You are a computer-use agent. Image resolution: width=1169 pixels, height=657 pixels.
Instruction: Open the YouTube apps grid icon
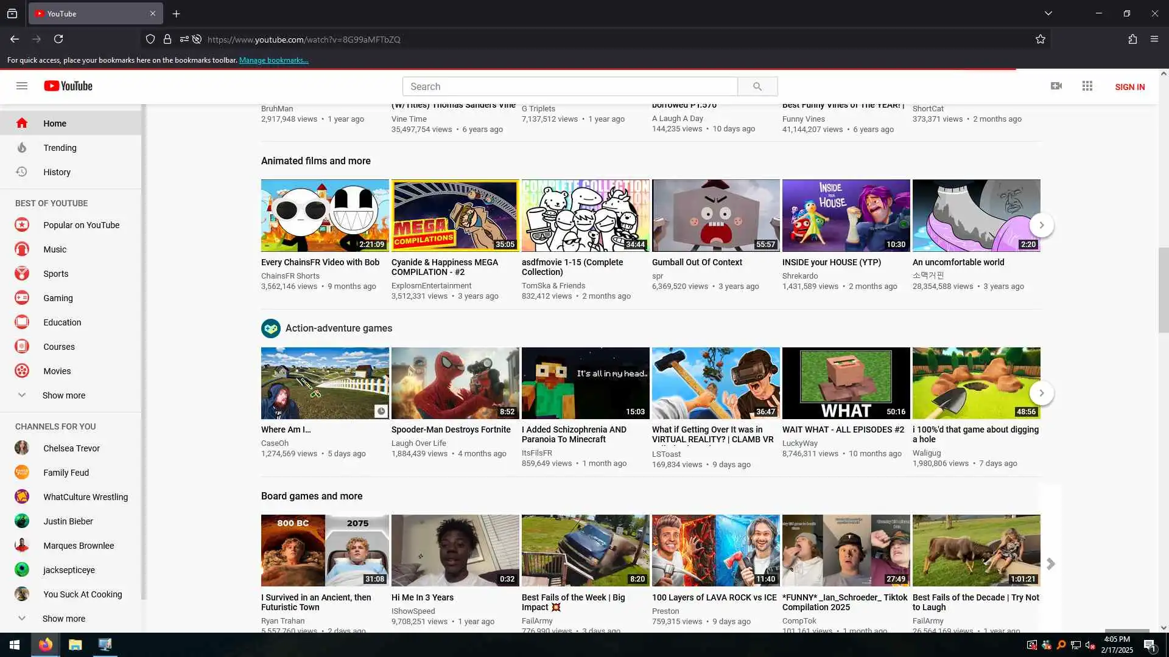click(1087, 86)
